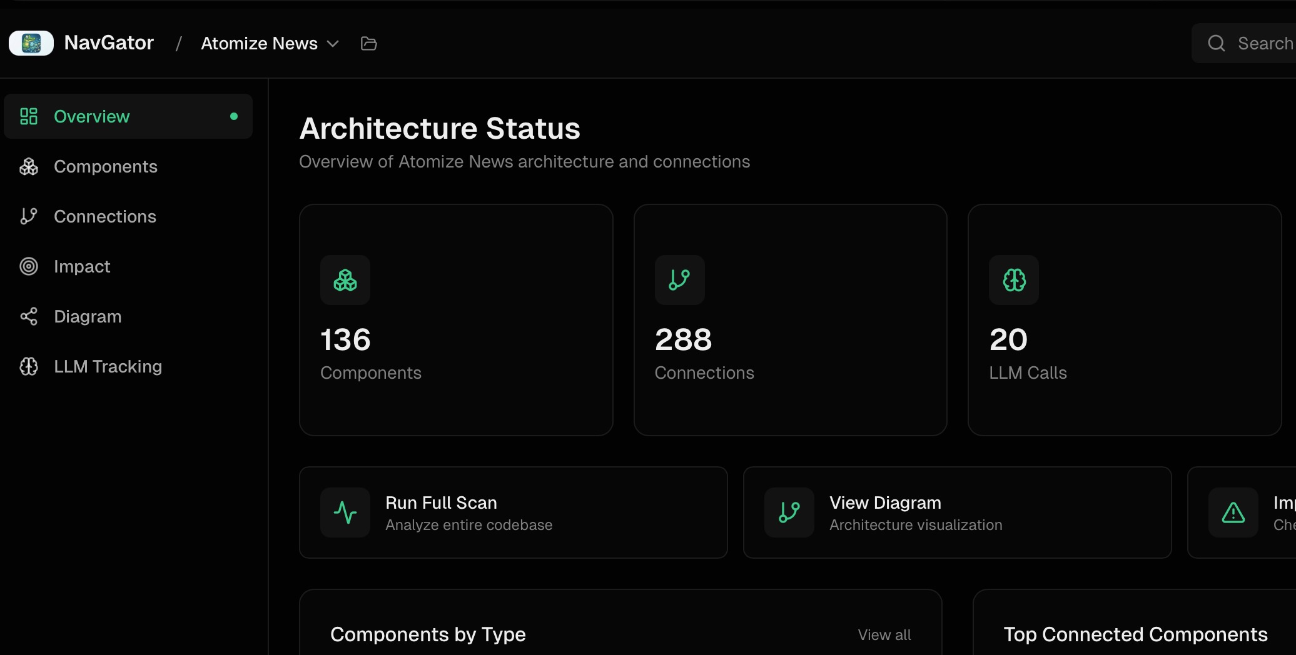Click into the Search field
The height and width of the screenshot is (655, 1296).
[1263, 43]
